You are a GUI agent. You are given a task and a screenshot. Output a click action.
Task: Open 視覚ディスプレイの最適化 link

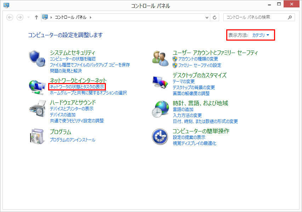pos(194,143)
